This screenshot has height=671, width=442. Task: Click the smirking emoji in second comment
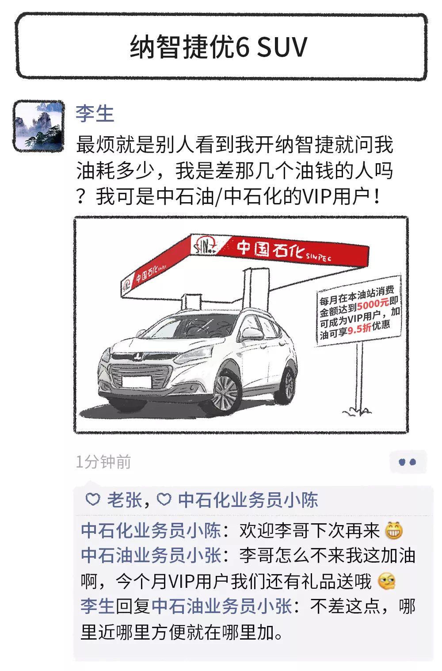tap(387, 581)
